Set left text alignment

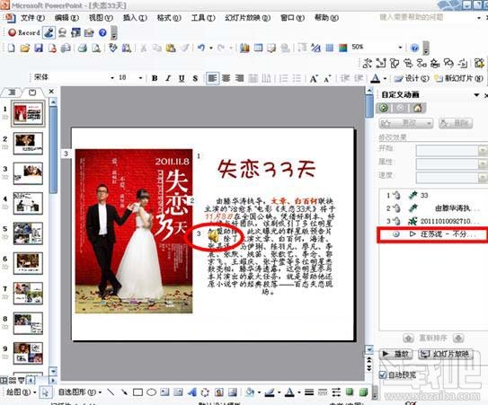coord(213,78)
